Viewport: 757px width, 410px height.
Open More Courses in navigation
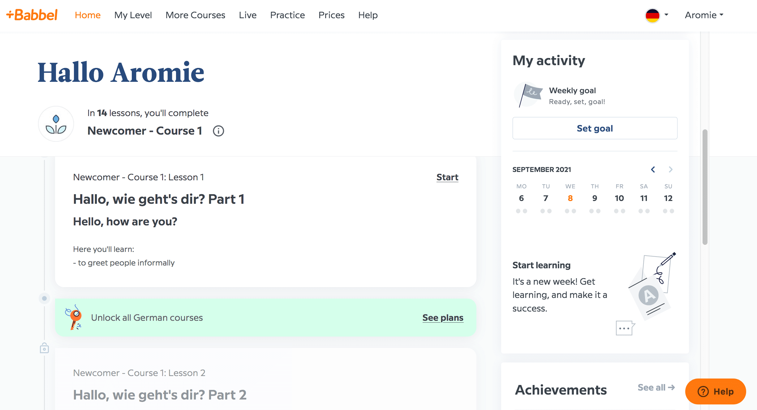click(195, 15)
